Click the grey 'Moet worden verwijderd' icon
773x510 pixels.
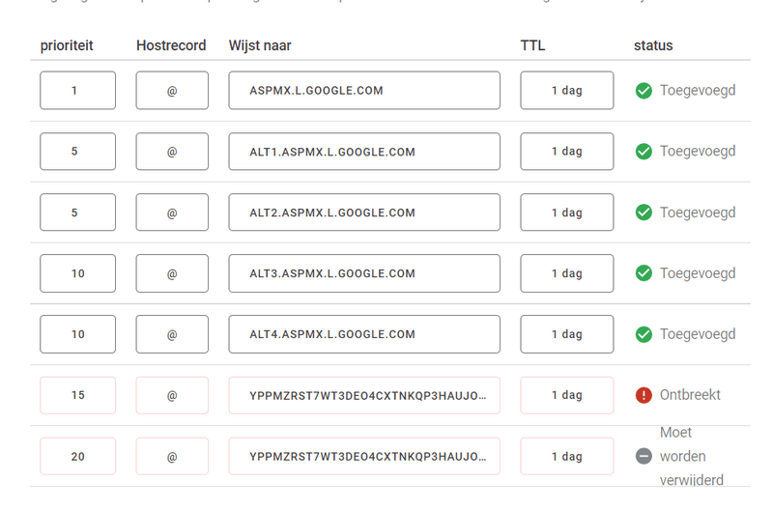644,456
